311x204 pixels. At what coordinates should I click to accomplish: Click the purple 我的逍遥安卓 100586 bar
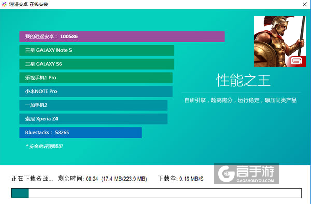[x=122, y=36]
